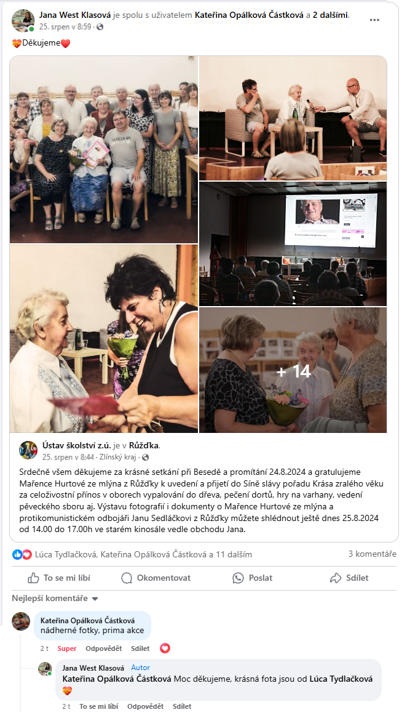Image resolution: width=402 pixels, height=723 pixels.
Task: Click Kateřina Opálková Částková's comment avatar
Action: coord(21,621)
